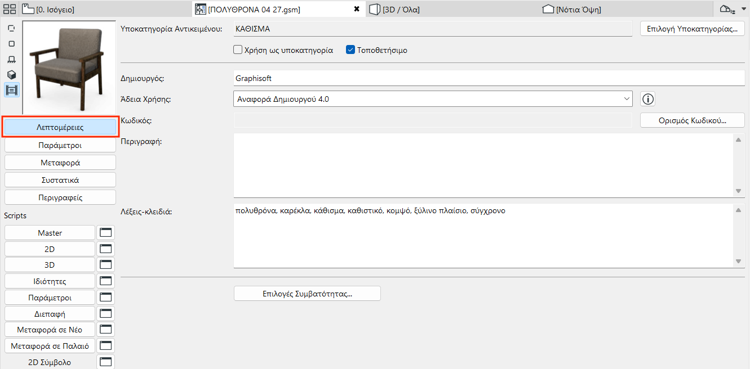Select the preview picture film icon
Image resolution: width=750 pixels, height=369 pixels.
coord(11,89)
